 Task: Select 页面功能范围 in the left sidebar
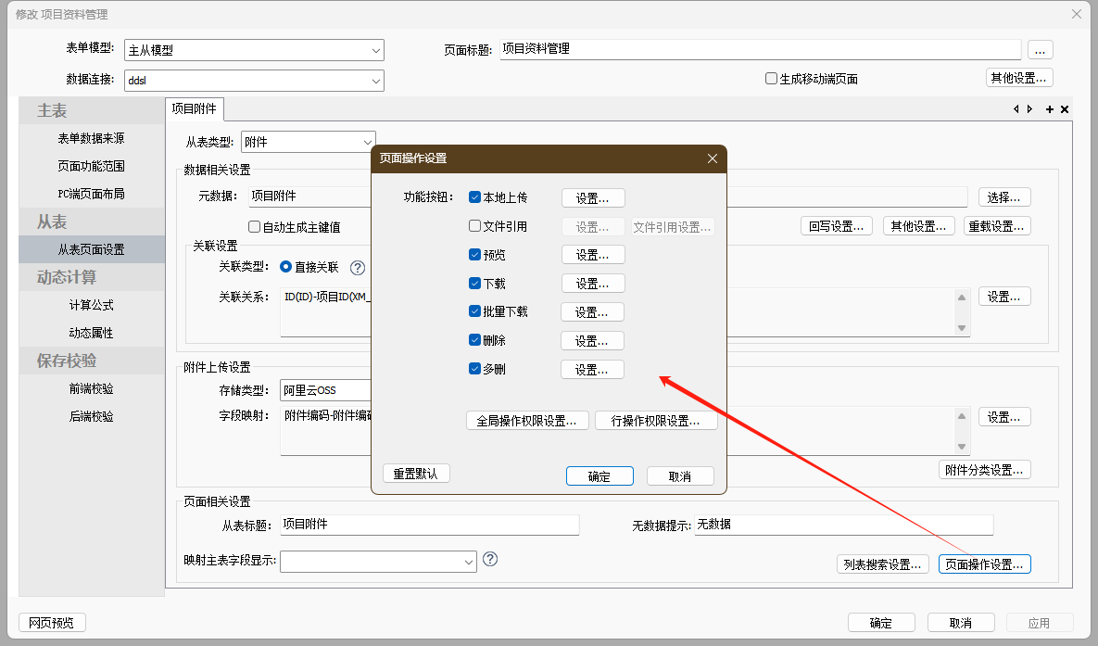(91, 166)
